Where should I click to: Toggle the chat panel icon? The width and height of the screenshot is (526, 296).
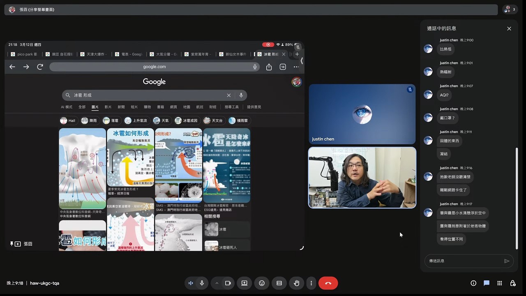[487, 283]
